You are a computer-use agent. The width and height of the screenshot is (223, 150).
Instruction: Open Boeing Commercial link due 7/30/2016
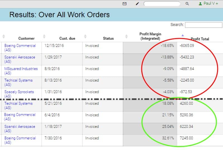pos(20,140)
